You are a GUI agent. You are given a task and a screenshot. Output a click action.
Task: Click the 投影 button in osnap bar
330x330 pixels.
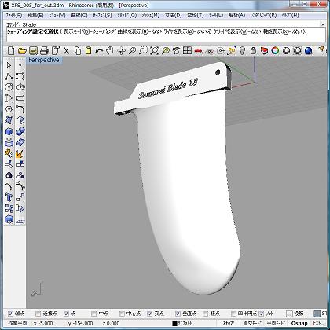(x=295, y=313)
